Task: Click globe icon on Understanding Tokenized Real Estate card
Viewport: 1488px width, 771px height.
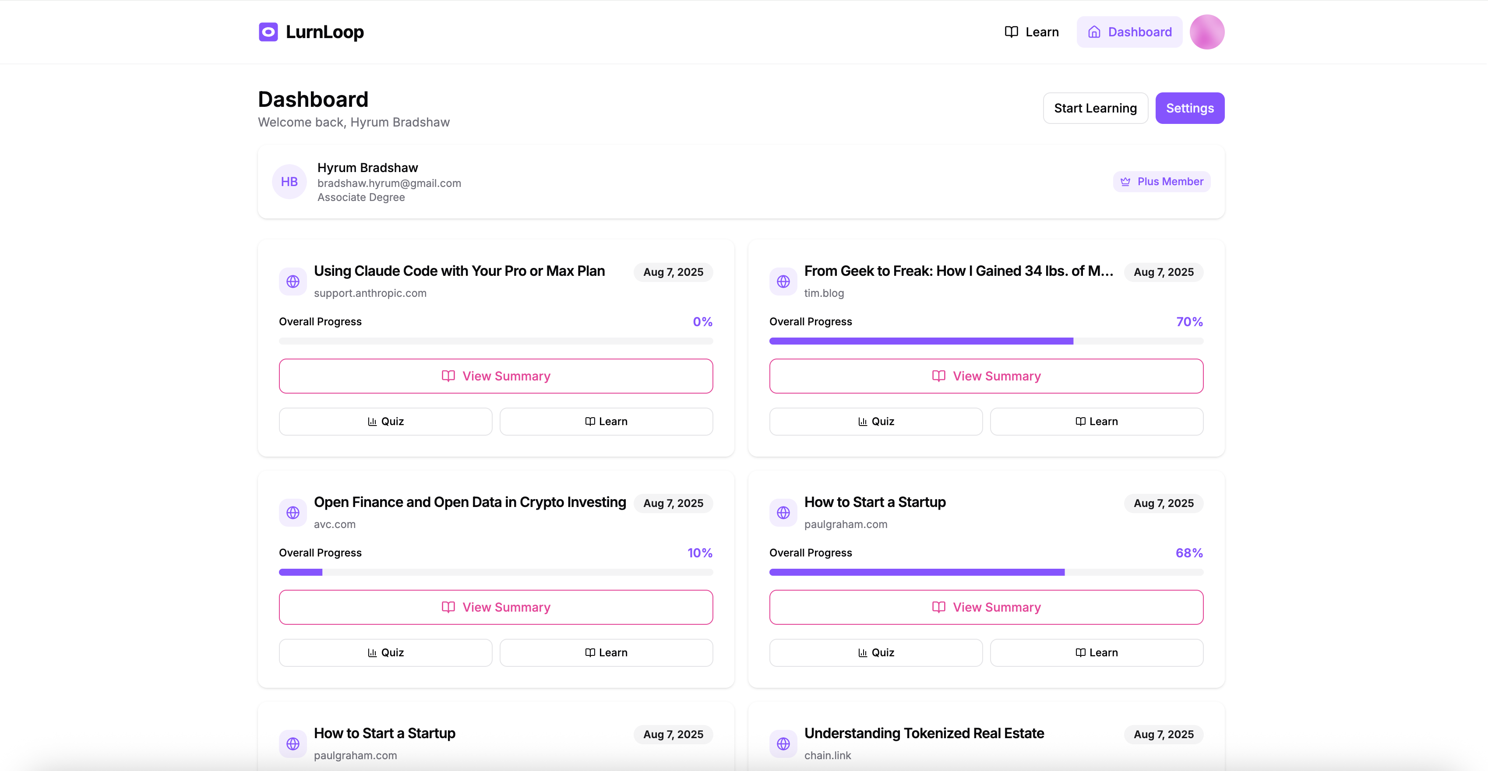Action: [783, 744]
